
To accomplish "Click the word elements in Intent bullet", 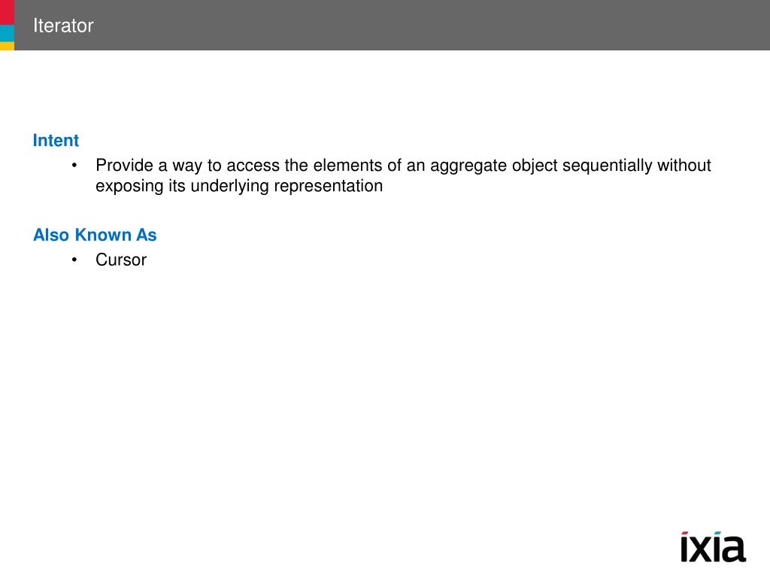I will coord(347,165).
